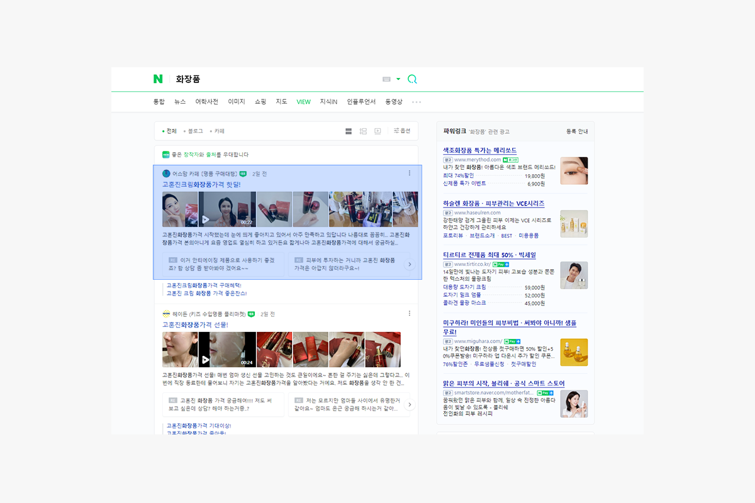
Task: Open the post 고혼진화장품가격 선물!
Action: 195,325
